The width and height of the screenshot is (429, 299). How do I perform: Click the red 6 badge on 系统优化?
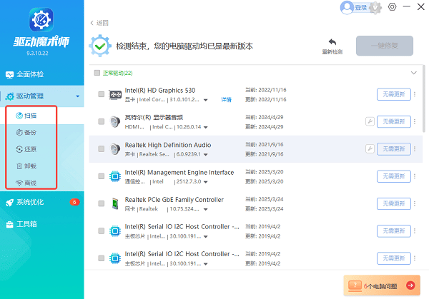click(74, 202)
